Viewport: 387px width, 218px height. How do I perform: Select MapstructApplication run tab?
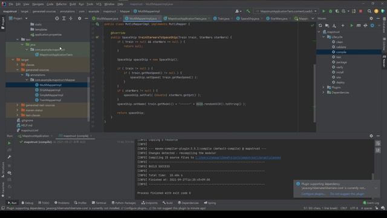(35, 136)
